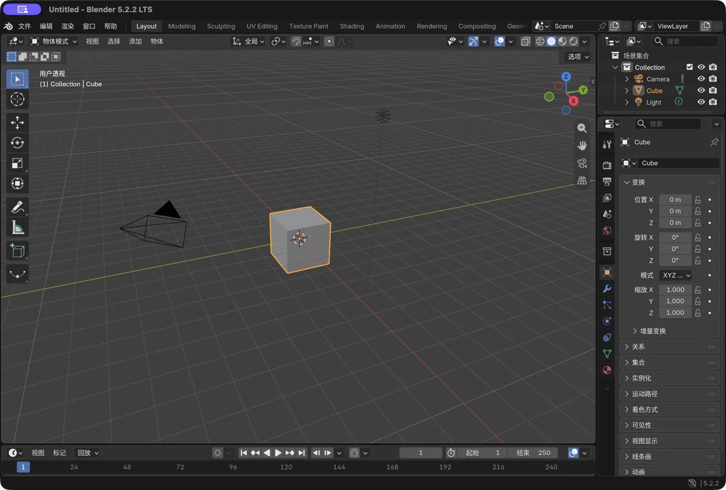Select the Add Cube tool

click(18, 250)
